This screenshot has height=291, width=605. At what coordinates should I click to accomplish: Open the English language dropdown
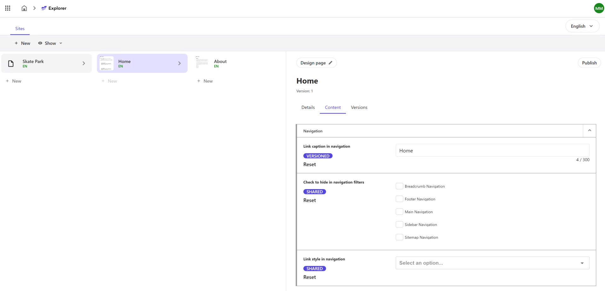582,26
